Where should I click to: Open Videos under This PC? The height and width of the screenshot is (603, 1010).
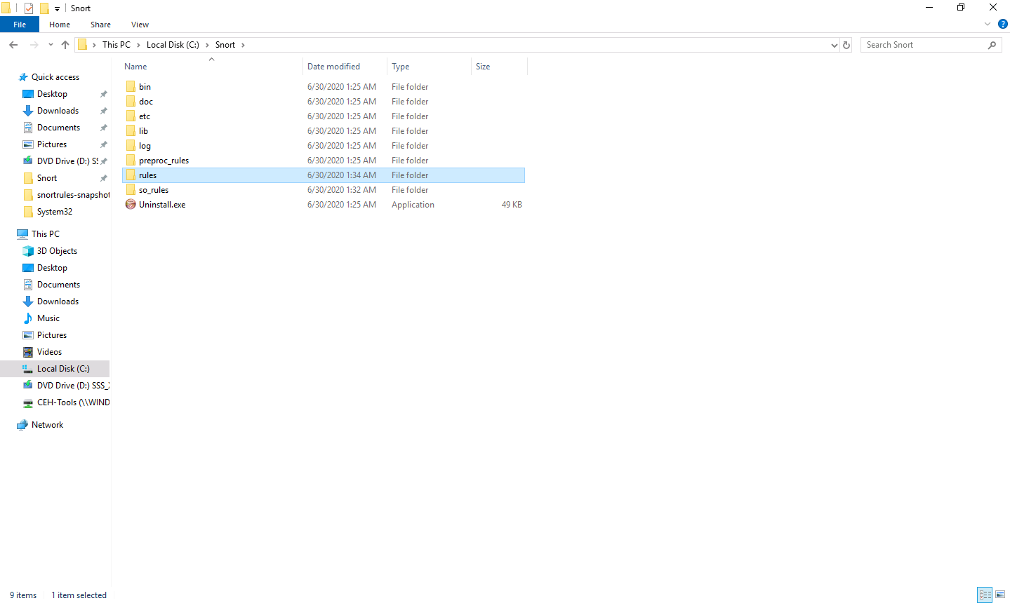pyautogui.click(x=49, y=352)
